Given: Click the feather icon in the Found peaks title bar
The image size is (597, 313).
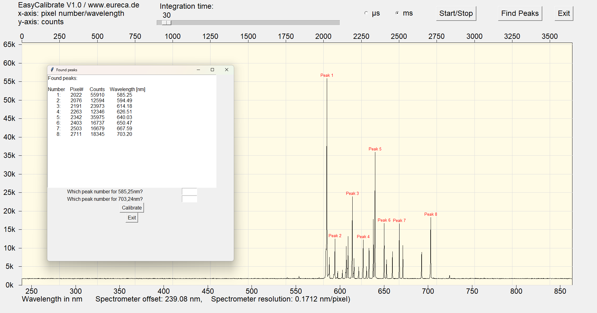Looking at the screenshot, I should tap(52, 70).
